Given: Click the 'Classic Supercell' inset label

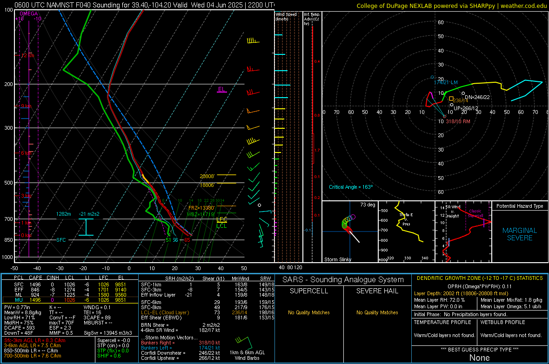Looking at the screenshot, I should click(x=475, y=213).
